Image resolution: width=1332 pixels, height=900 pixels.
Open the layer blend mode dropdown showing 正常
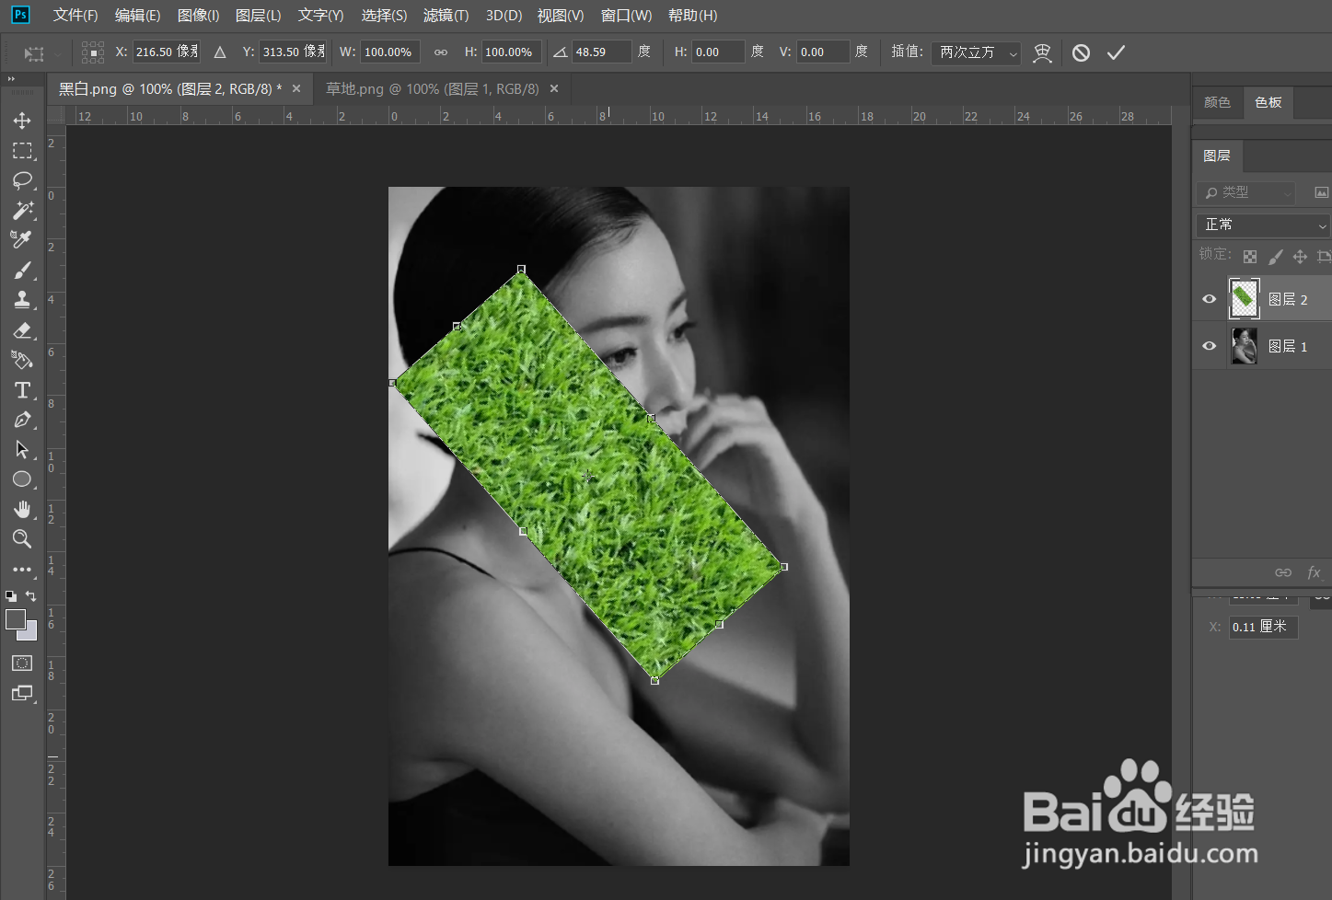coord(1261,224)
